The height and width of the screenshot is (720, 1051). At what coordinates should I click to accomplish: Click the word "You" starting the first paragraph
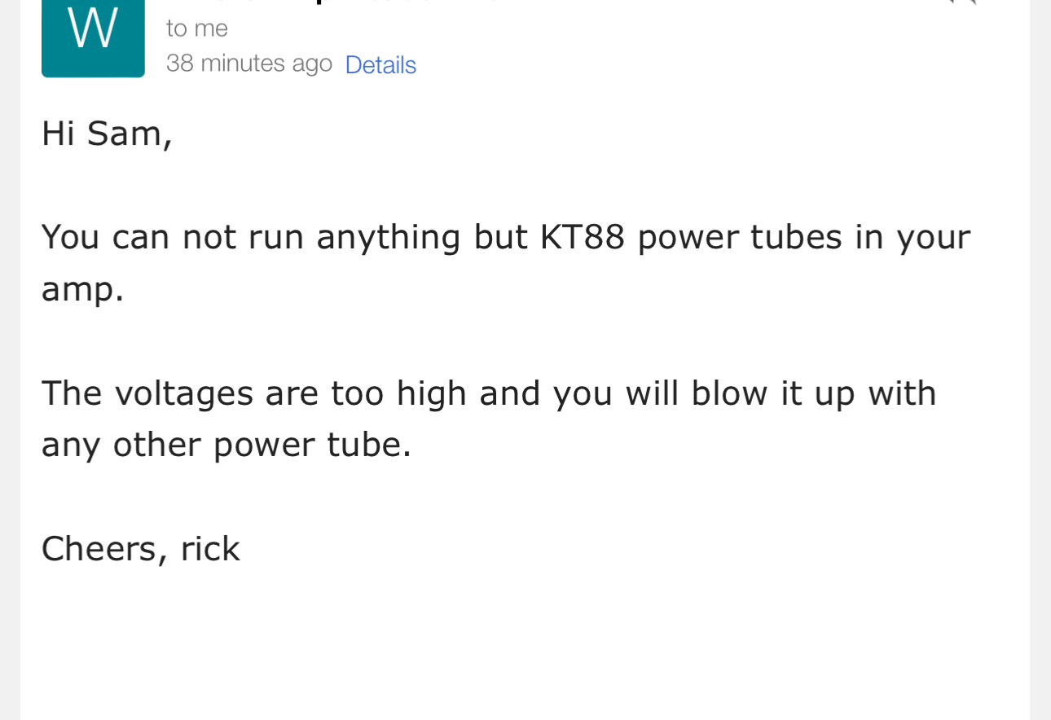(x=70, y=237)
